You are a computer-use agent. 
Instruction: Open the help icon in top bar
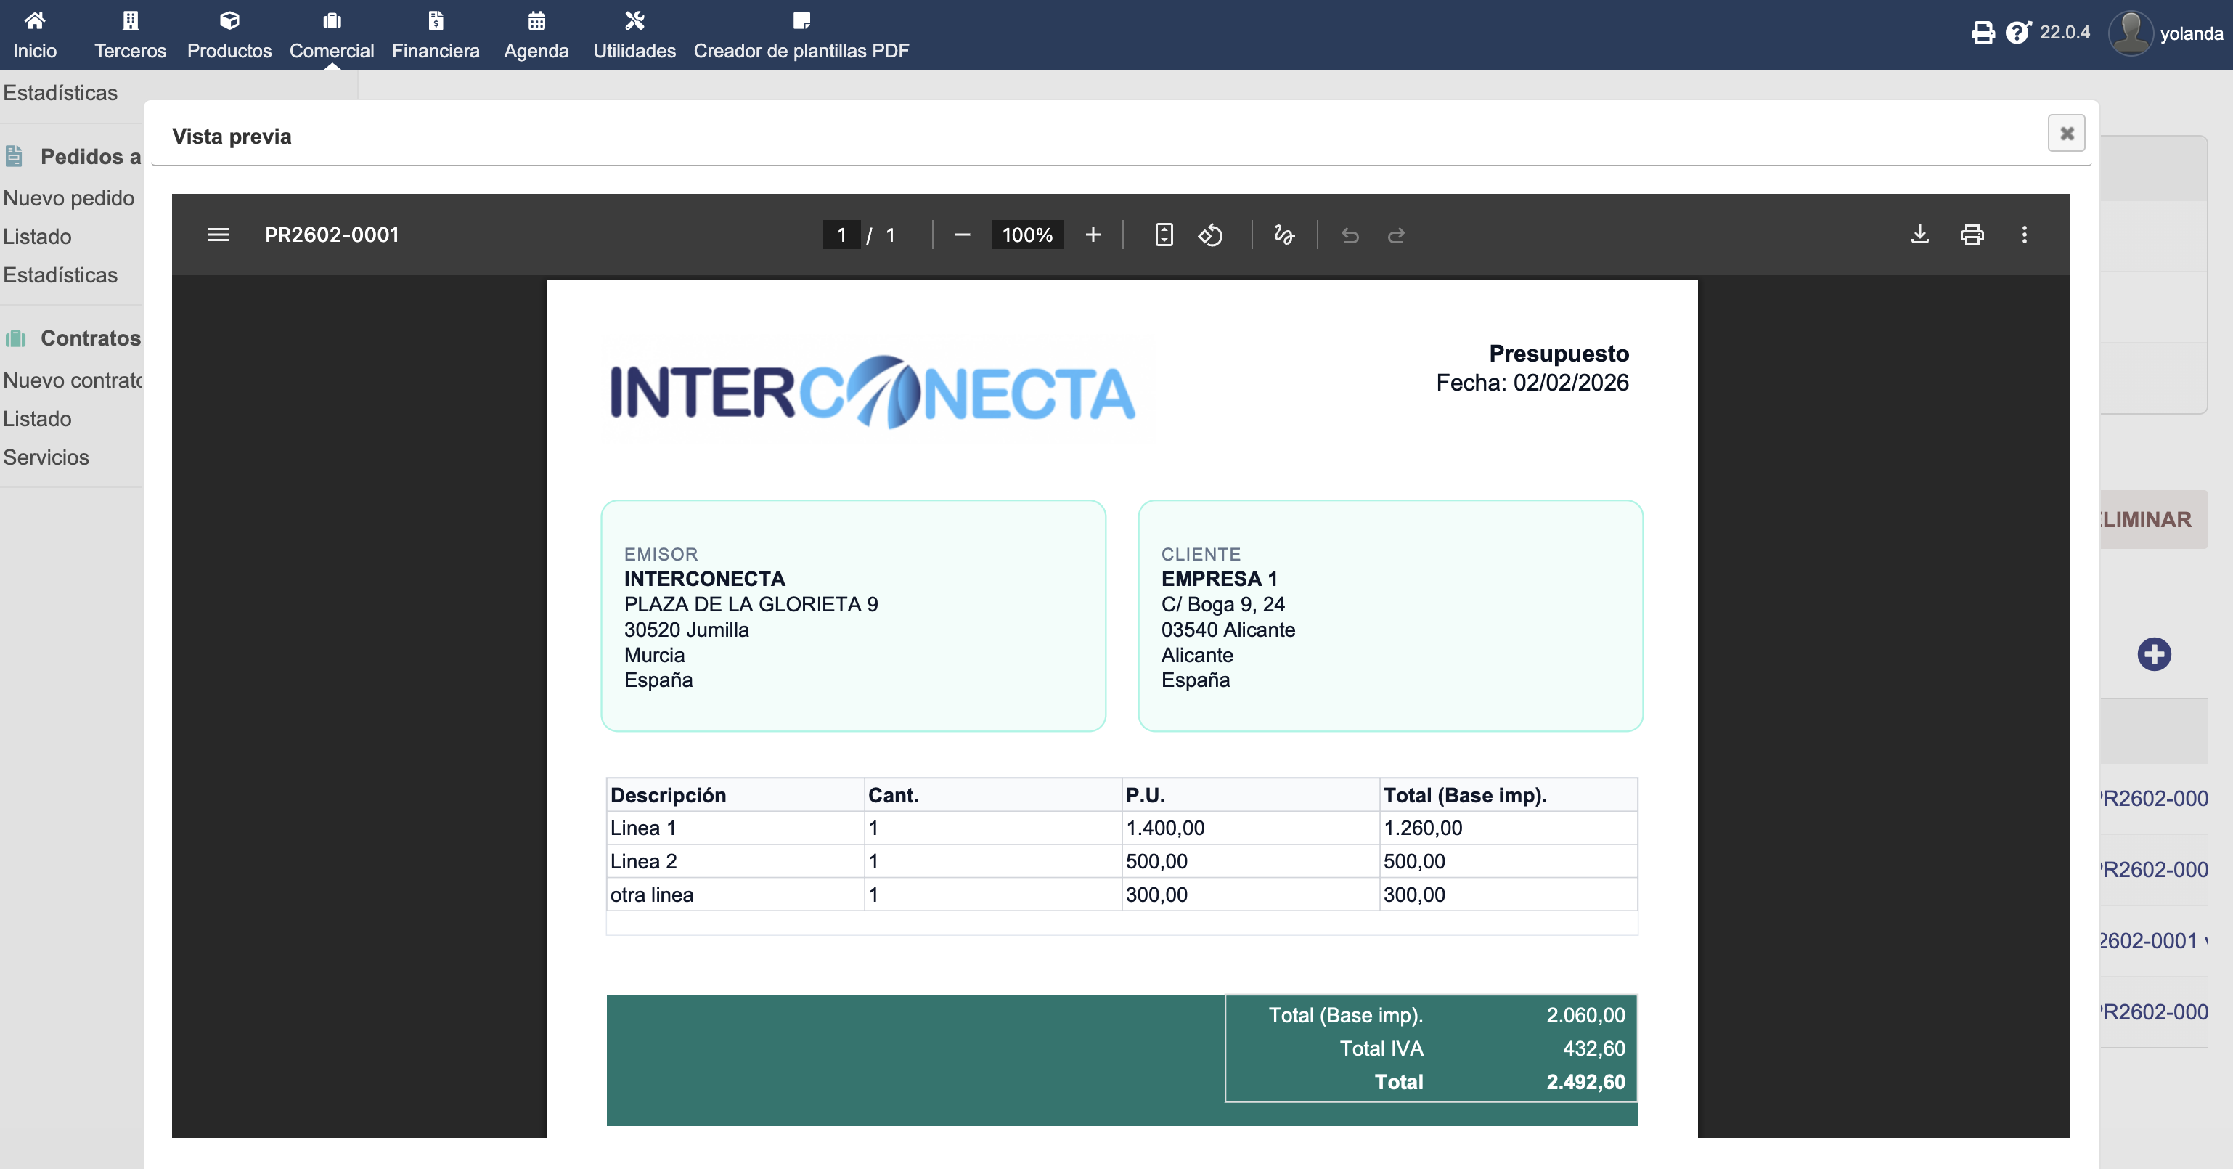click(x=2017, y=33)
